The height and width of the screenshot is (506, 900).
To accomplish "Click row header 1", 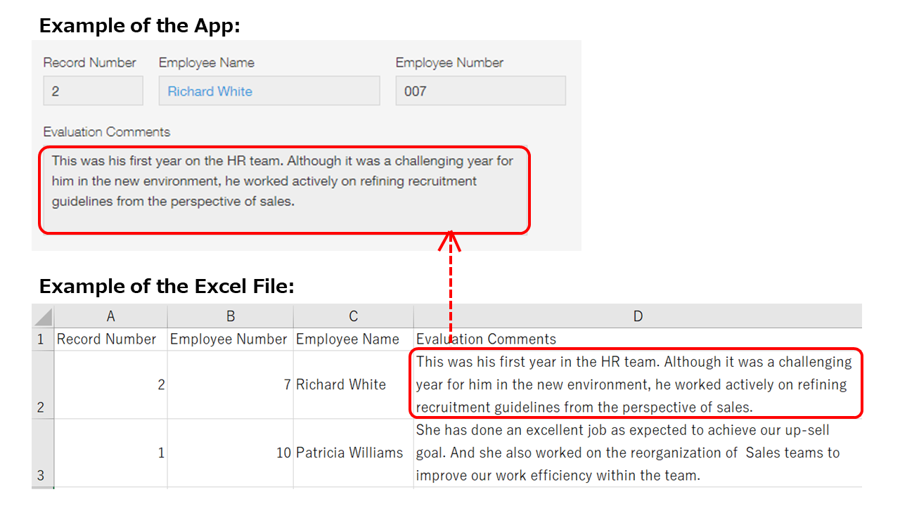I will (x=41, y=339).
